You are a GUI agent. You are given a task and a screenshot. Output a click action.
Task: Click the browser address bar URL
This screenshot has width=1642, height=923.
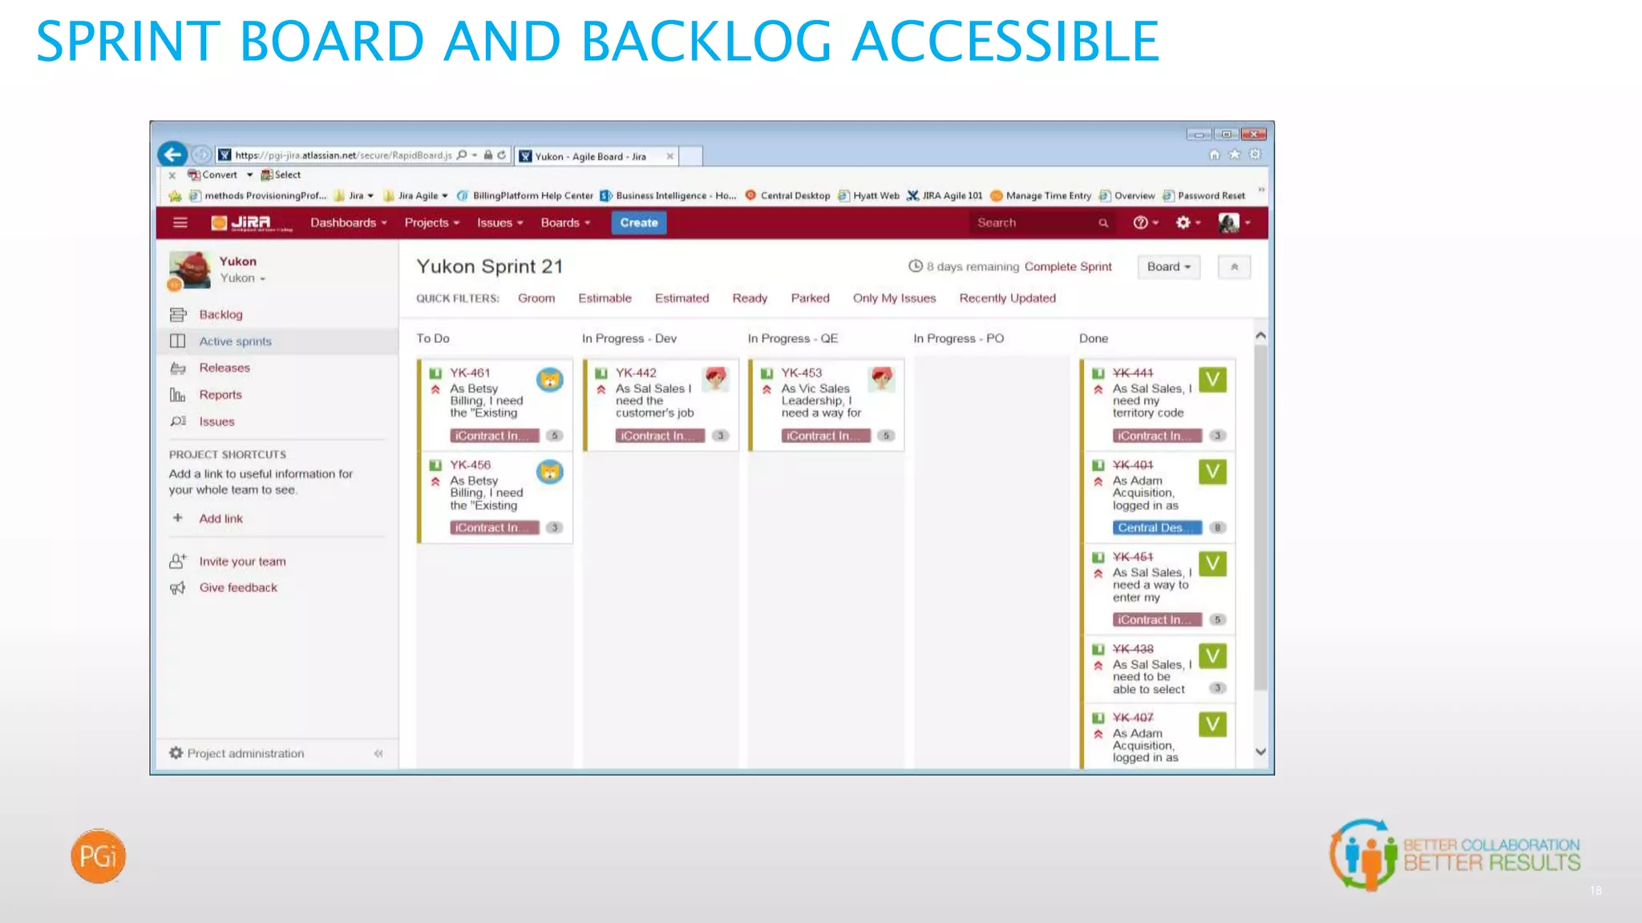343,155
